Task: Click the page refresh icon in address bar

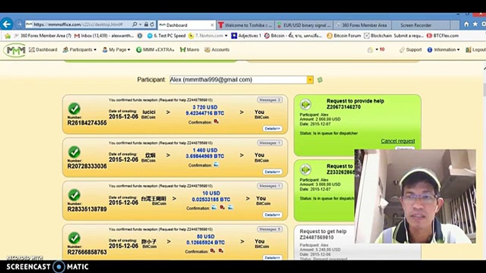Action: pyautogui.click(x=152, y=24)
